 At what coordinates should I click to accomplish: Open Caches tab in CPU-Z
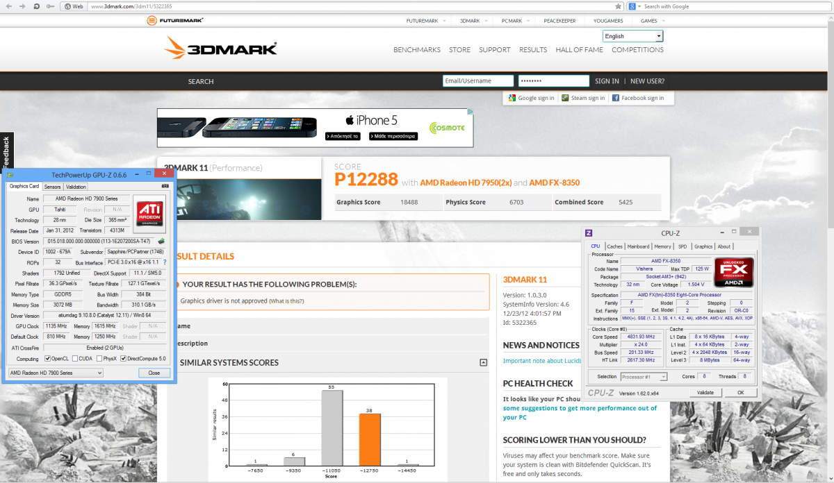click(614, 246)
